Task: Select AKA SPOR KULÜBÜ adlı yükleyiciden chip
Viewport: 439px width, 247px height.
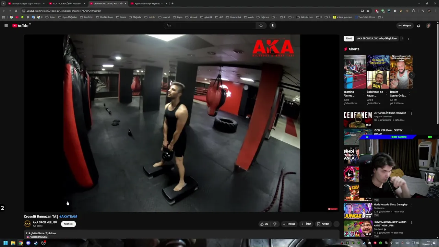Action: click(x=377, y=38)
